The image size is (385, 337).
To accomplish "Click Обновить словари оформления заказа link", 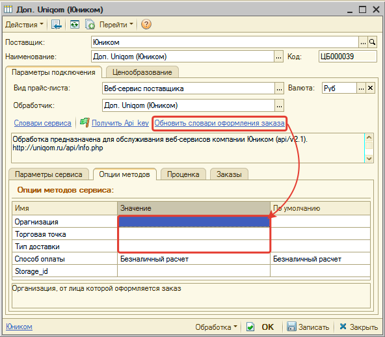I will 219,123.
